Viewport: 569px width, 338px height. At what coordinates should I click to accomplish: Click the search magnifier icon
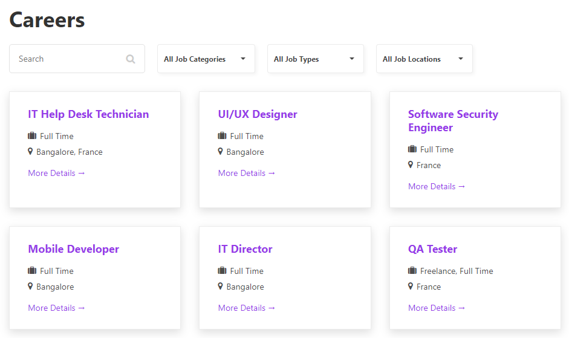tap(131, 59)
